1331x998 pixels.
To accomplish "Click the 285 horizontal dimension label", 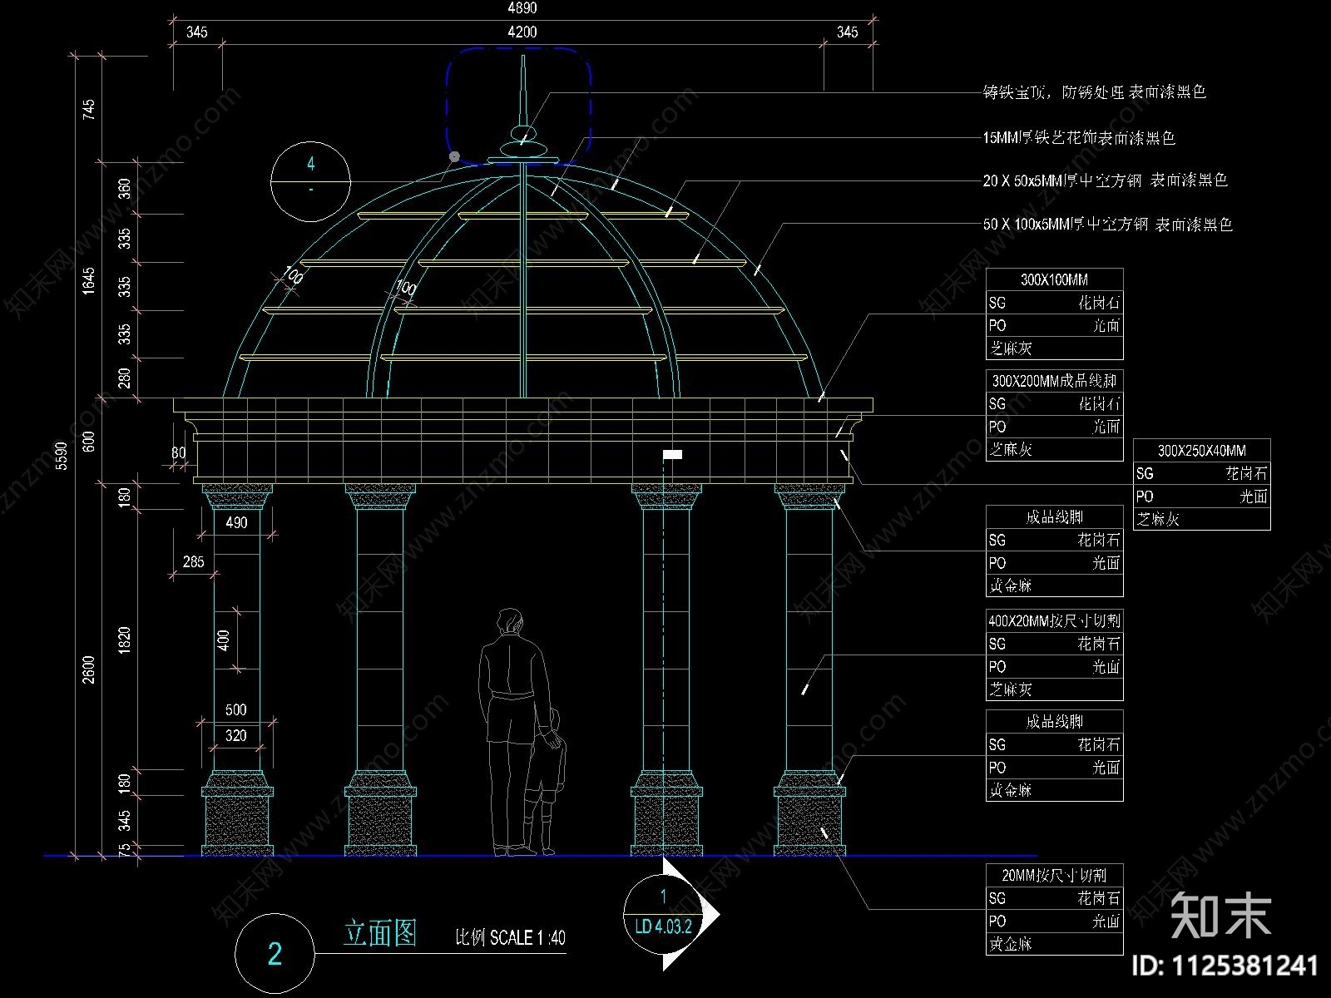I will (193, 562).
